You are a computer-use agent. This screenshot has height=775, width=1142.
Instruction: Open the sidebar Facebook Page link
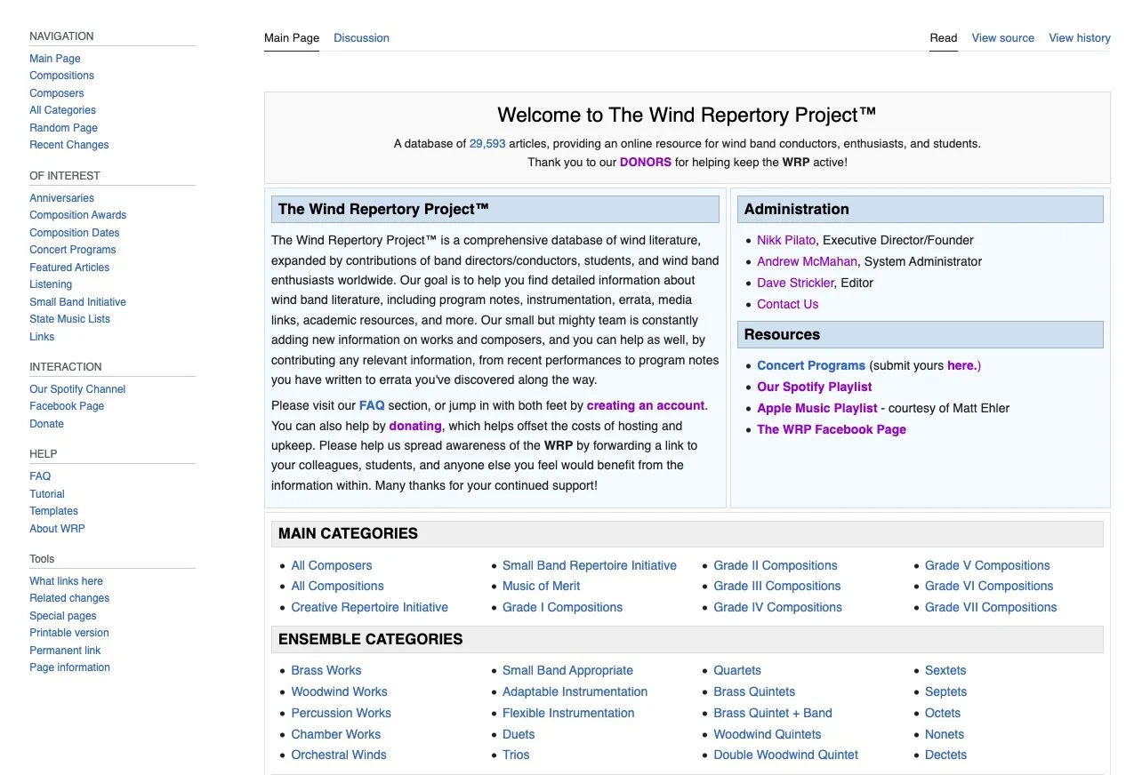(67, 406)
